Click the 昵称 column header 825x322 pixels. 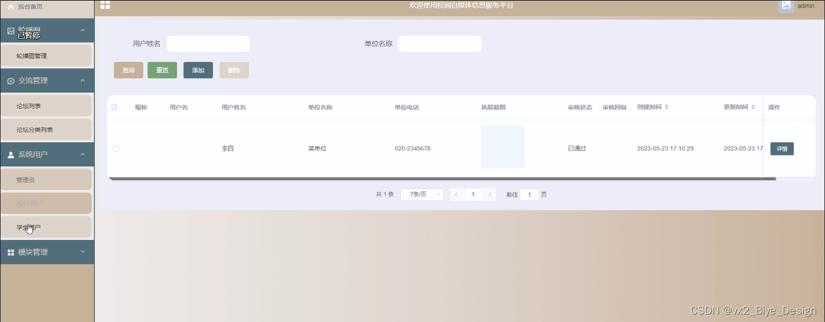pyautogui.click(x=141, y=108)
